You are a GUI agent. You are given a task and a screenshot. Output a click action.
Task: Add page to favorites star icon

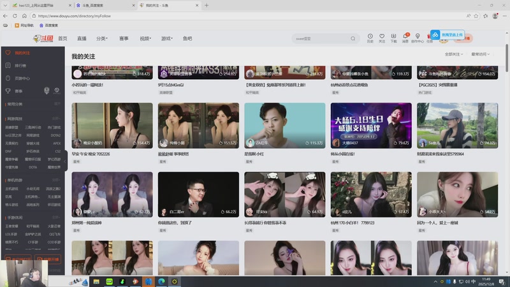476,15
